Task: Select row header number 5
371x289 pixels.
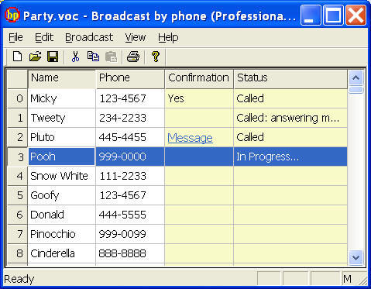Action: click(x=17, y=195)
